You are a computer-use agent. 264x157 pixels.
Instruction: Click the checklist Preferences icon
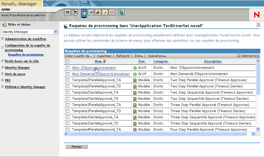coord(112,12)
